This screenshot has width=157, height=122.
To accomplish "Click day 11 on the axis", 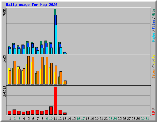I will click(x=55, y=119).
